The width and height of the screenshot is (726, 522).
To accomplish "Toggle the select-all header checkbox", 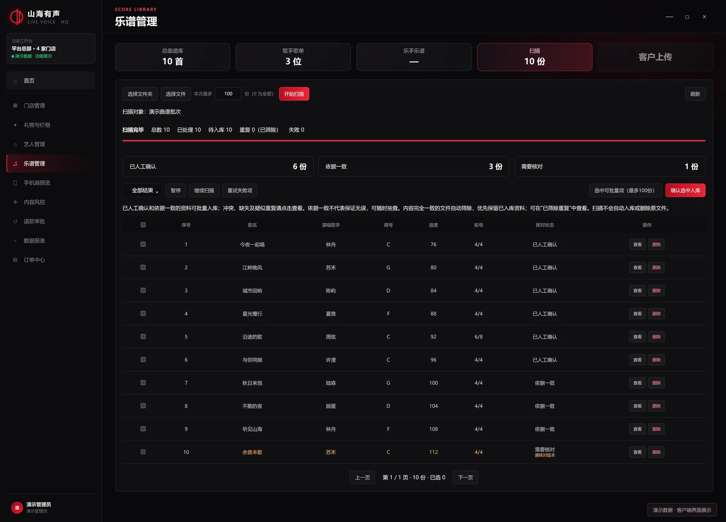I will coord(143,225).
